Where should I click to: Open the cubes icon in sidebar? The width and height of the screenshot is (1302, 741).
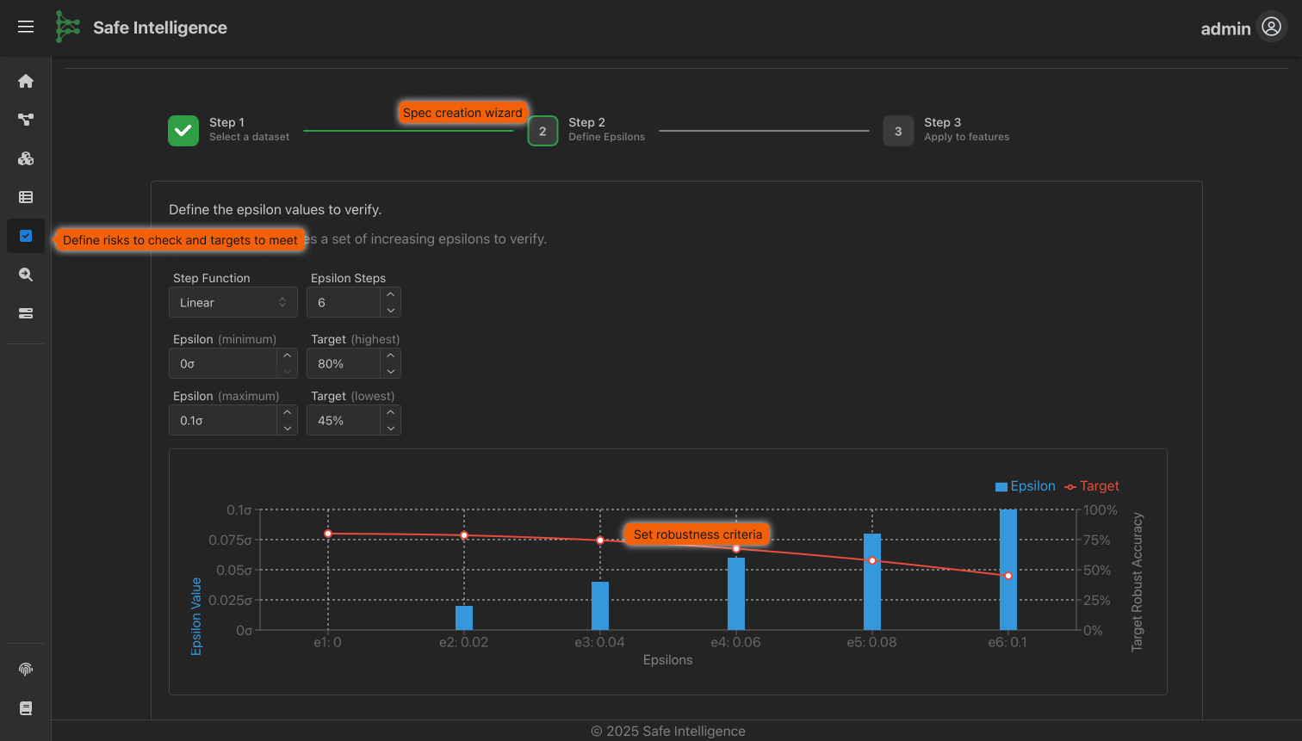(x=26, y=158)
